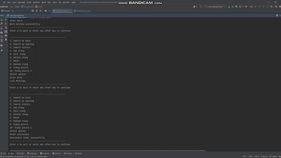Image resolution: width=281 pixels, height=158 pixels.
Task: Clear console with the trash icon
Action: click(x=6, y=39)
